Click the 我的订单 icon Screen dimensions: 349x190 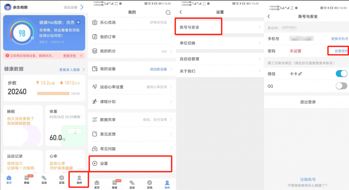(95, 37)
